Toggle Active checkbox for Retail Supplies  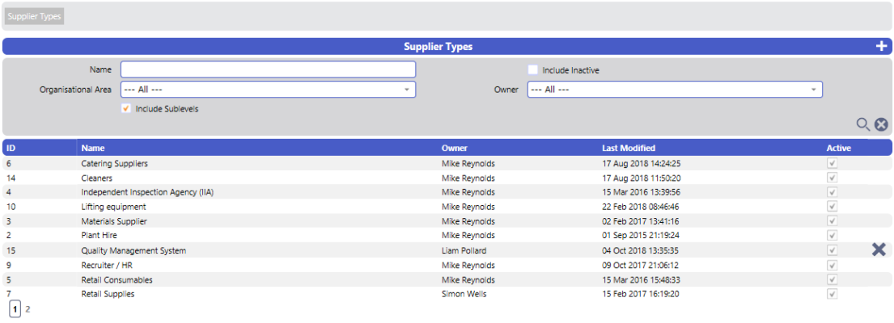[x=833, y=294]
